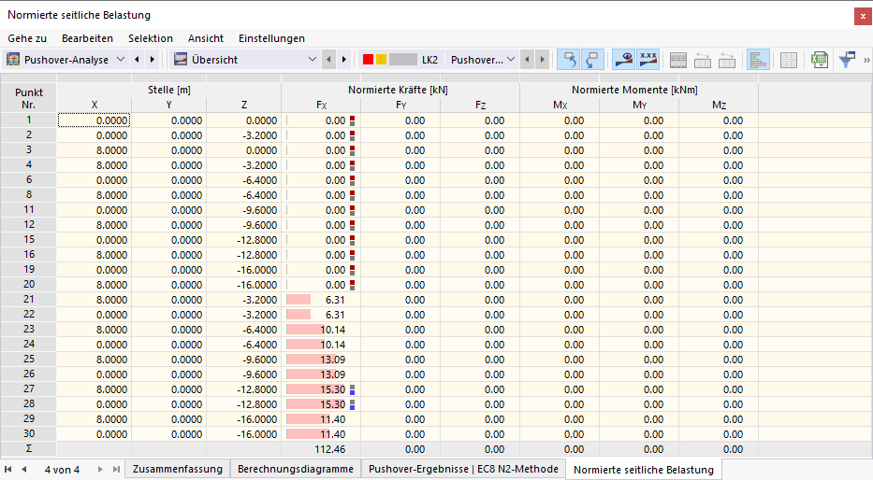
Task: Click gray table icon right of x.xx button
Action: [678, 60]
